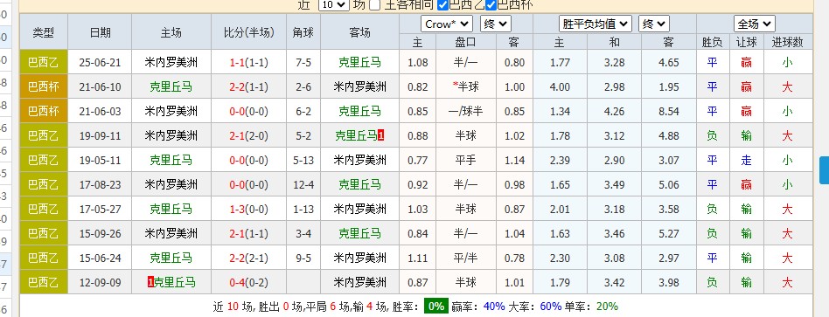
Task: Click the 角球 column header
Action: point(303,32)
